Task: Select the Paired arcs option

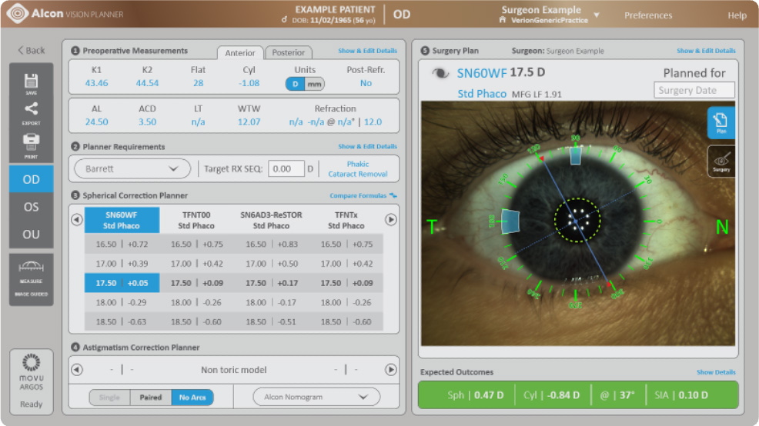Action: pos(151,398)
